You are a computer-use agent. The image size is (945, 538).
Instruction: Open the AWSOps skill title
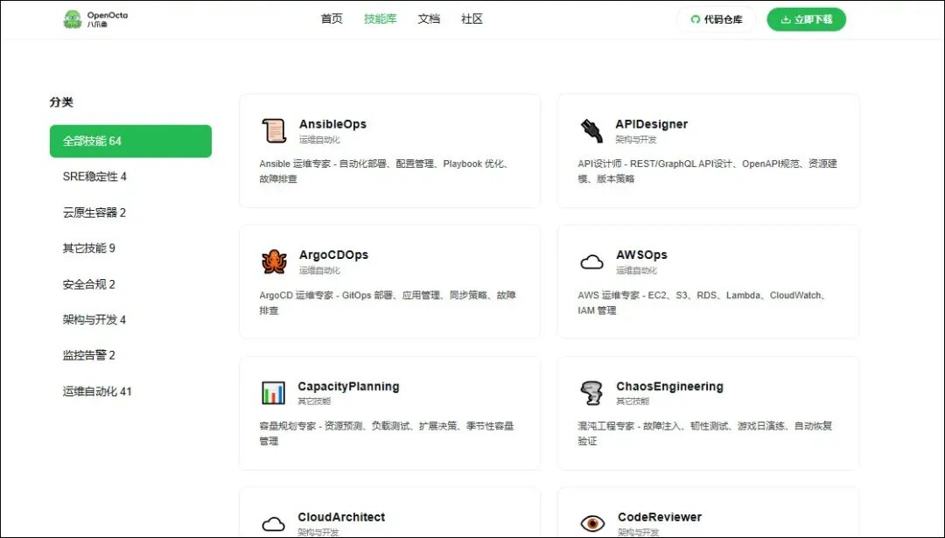[642, 255]
